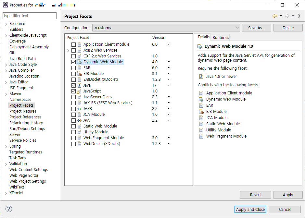Viewport: 305px width, 218px height.
Task: Expand the Axis2 Web Services tree node
Action: (x=68, y=50)
